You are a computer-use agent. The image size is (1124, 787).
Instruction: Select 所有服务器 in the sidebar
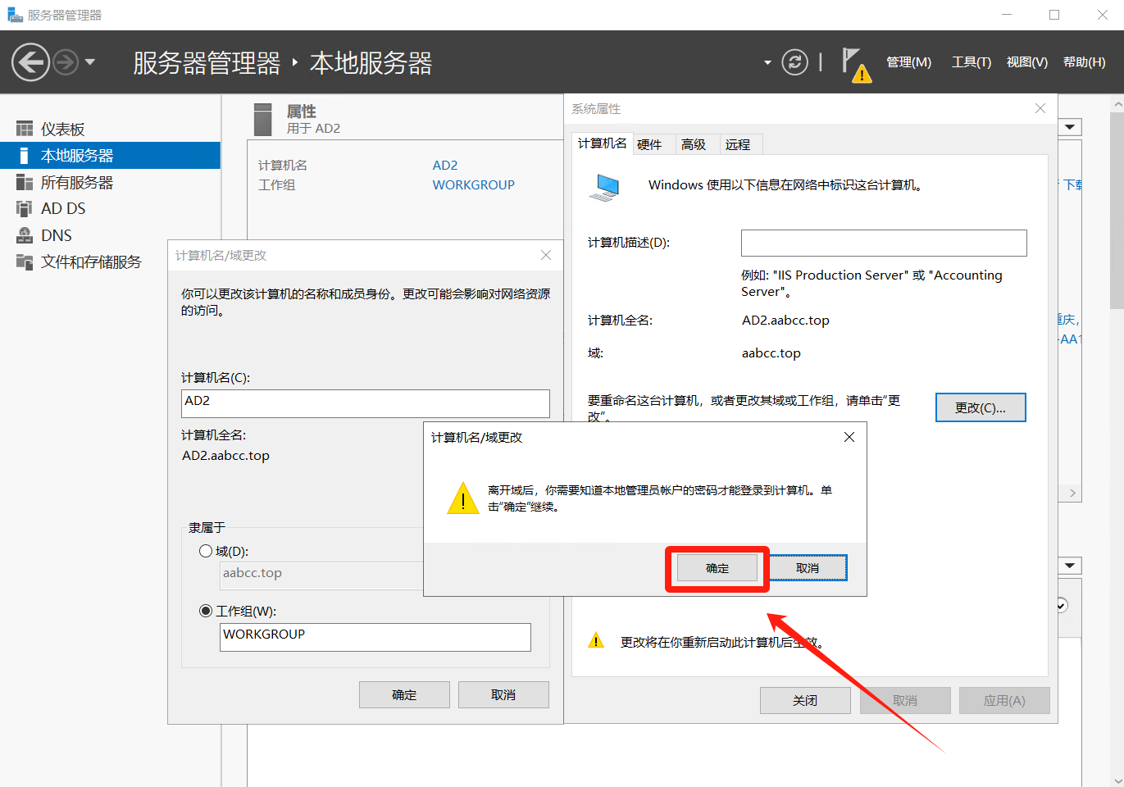coord(77,183)
